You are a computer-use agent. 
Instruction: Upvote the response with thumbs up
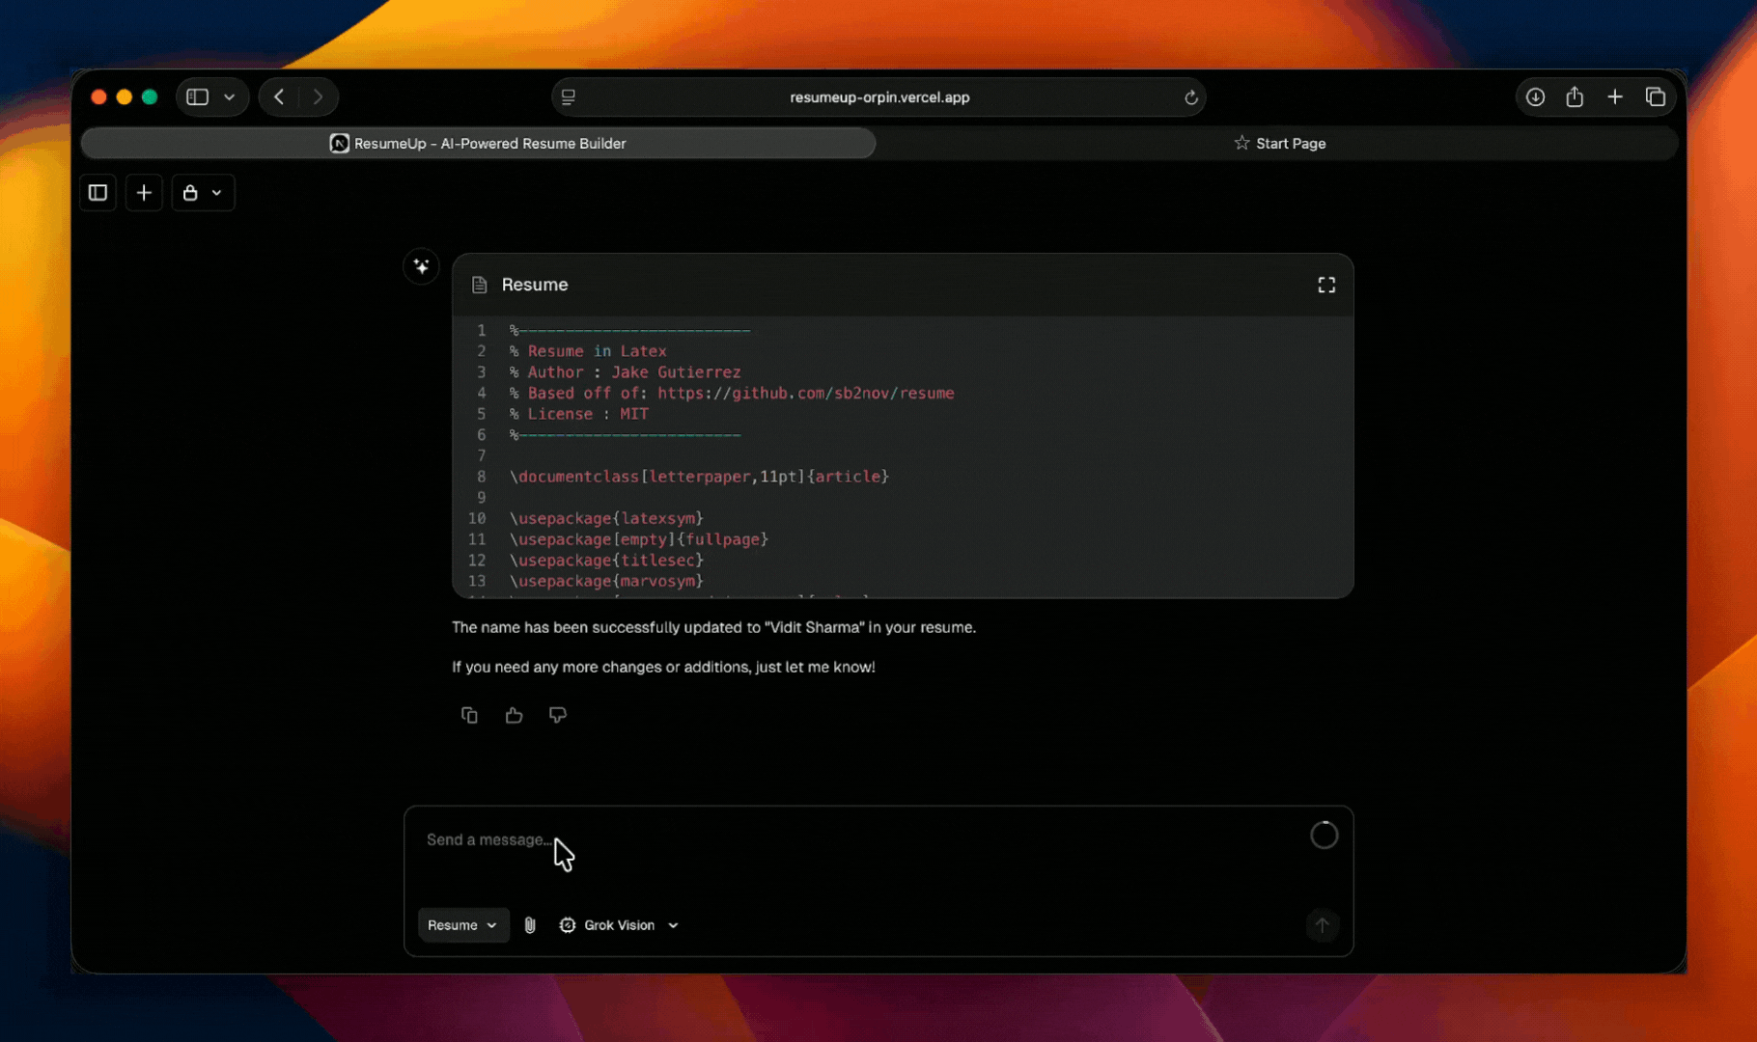coord(514,715)
